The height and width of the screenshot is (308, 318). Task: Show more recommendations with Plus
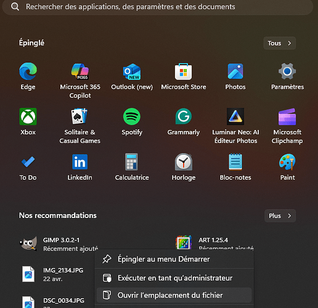click(x=280, y=216)
